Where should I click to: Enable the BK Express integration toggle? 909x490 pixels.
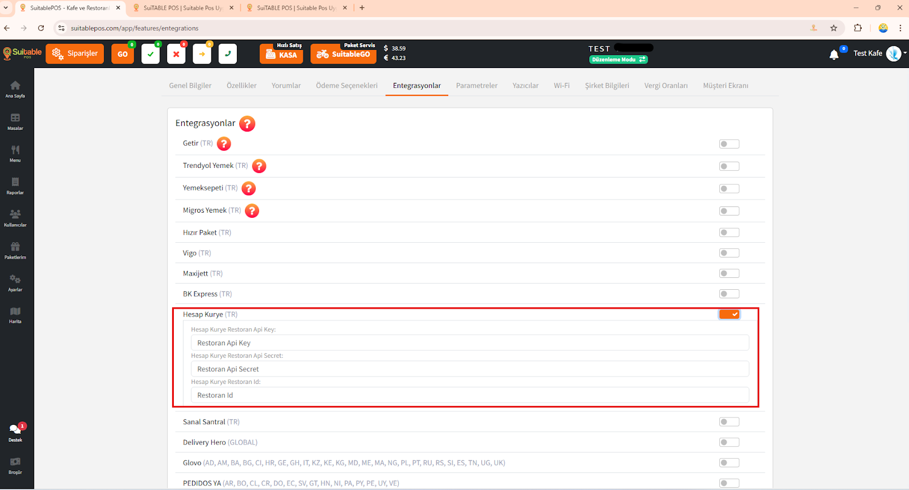point(729,294)
